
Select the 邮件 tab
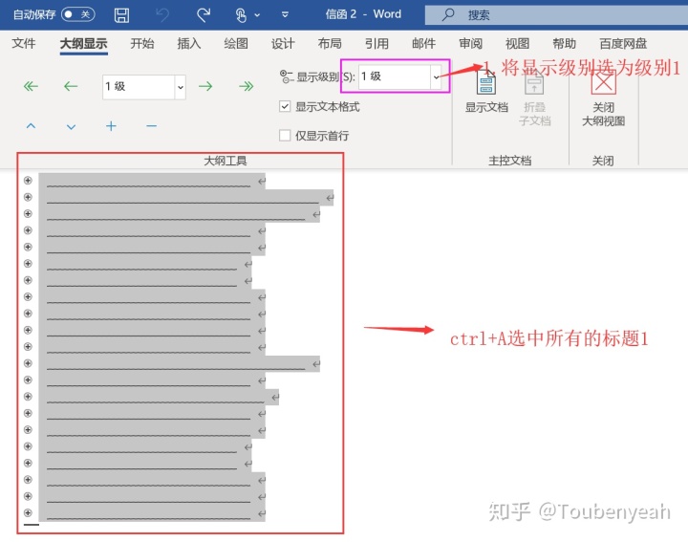[424, 43]
